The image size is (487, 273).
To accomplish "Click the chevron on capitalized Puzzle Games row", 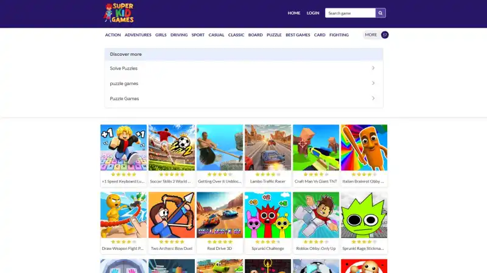I will [373, 98].
